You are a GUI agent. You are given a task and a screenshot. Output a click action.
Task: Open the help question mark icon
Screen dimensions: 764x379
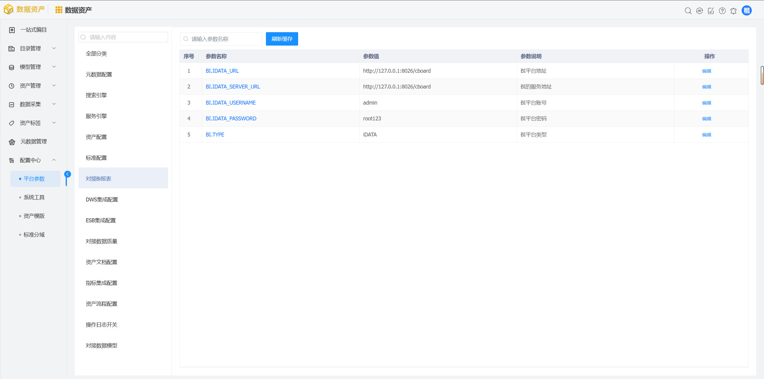click(722, 11)
